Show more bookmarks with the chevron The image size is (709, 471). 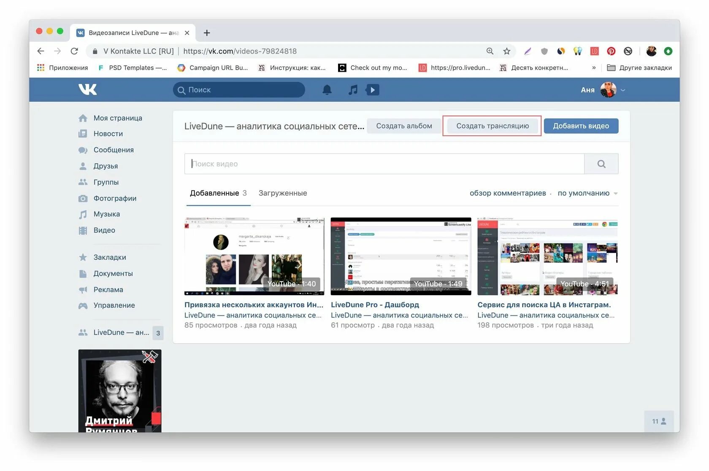pos(594,67)
